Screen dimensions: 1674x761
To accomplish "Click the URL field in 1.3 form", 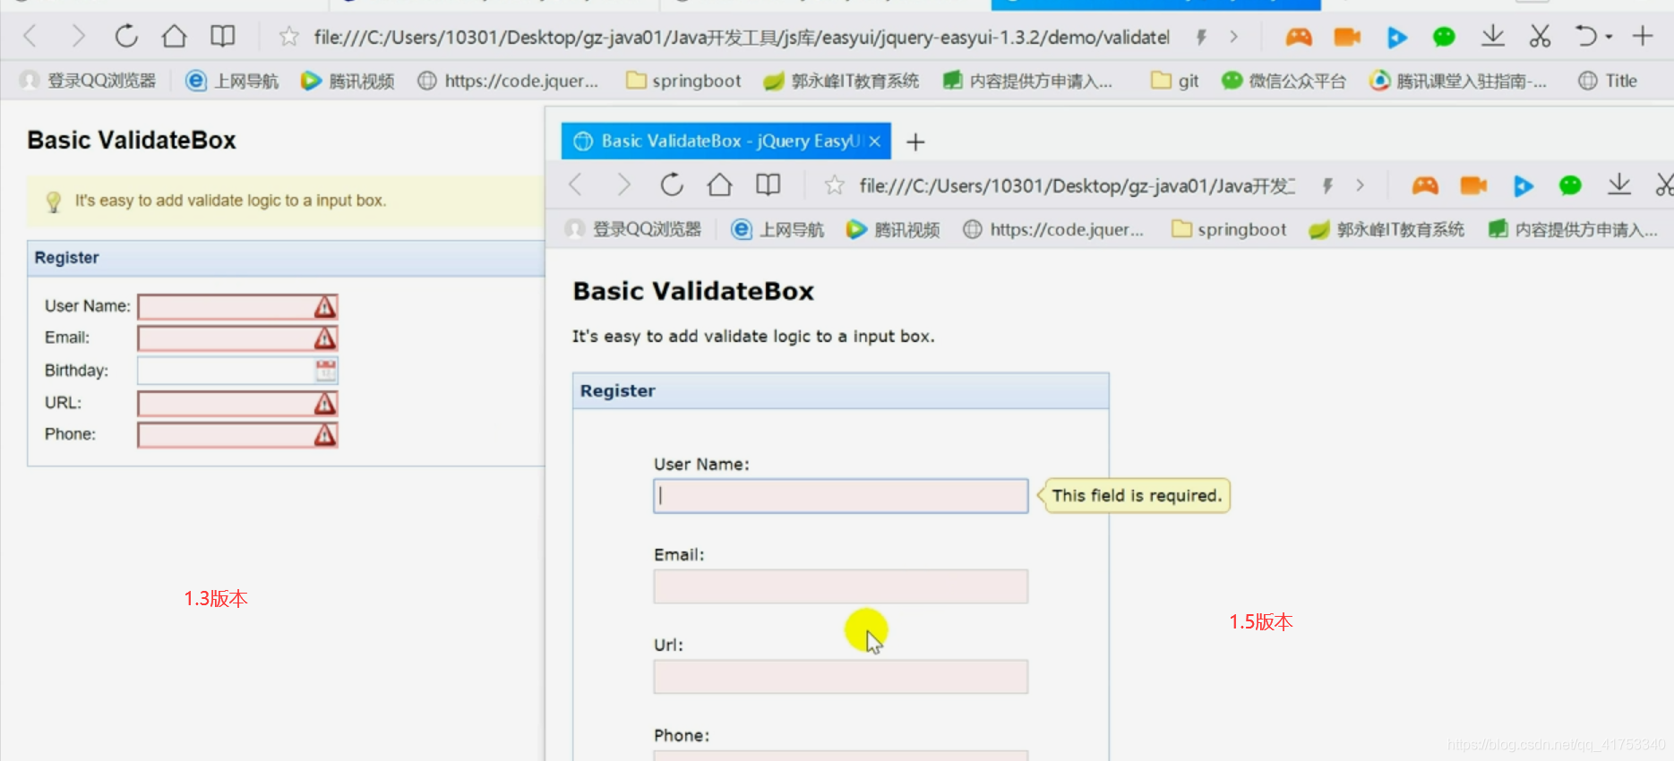I will (237, 403).
